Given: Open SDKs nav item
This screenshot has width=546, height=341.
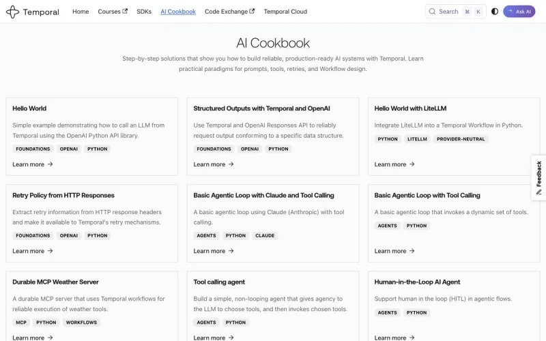Looking at the screenshot, I should pos(144,12).
